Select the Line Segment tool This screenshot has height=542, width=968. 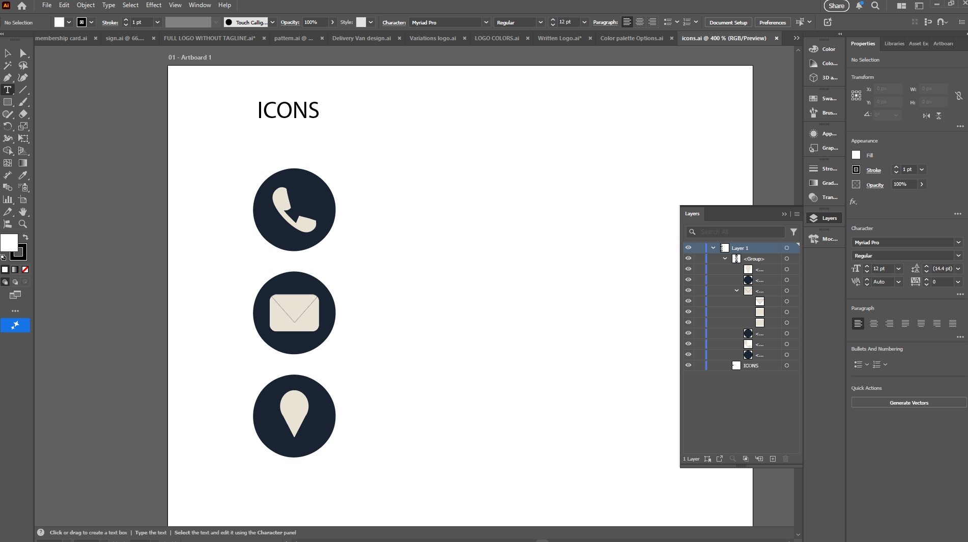pos(23,90)
